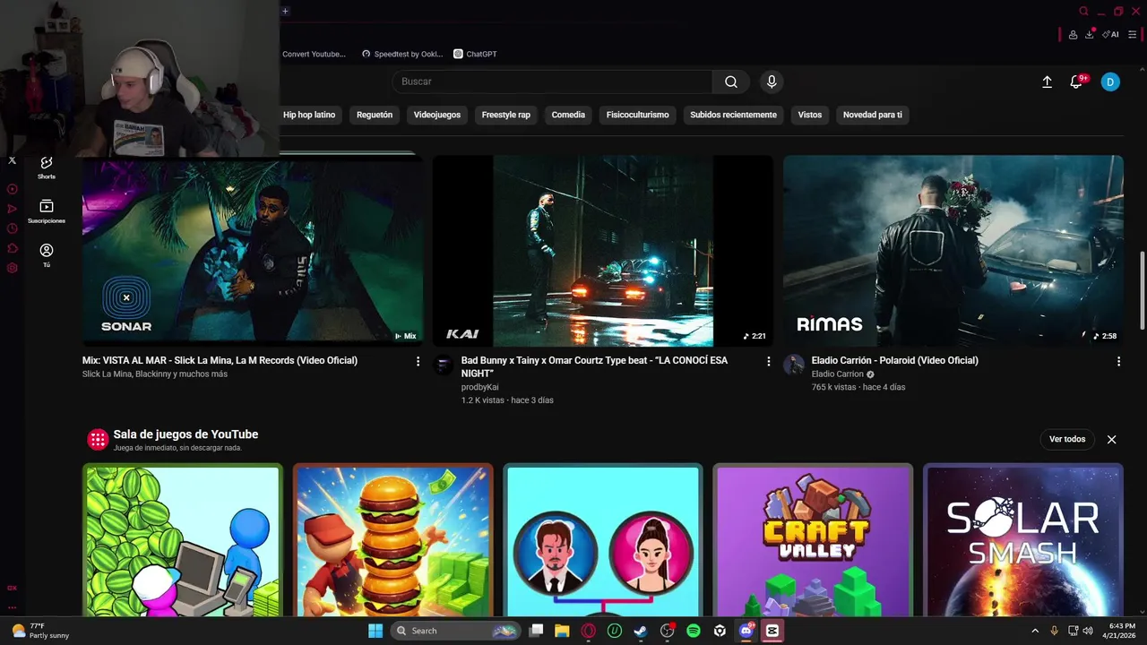This screenshot has height=645, width=1147.
Task: Open the burger stacking game card
Action: [392, 540]
